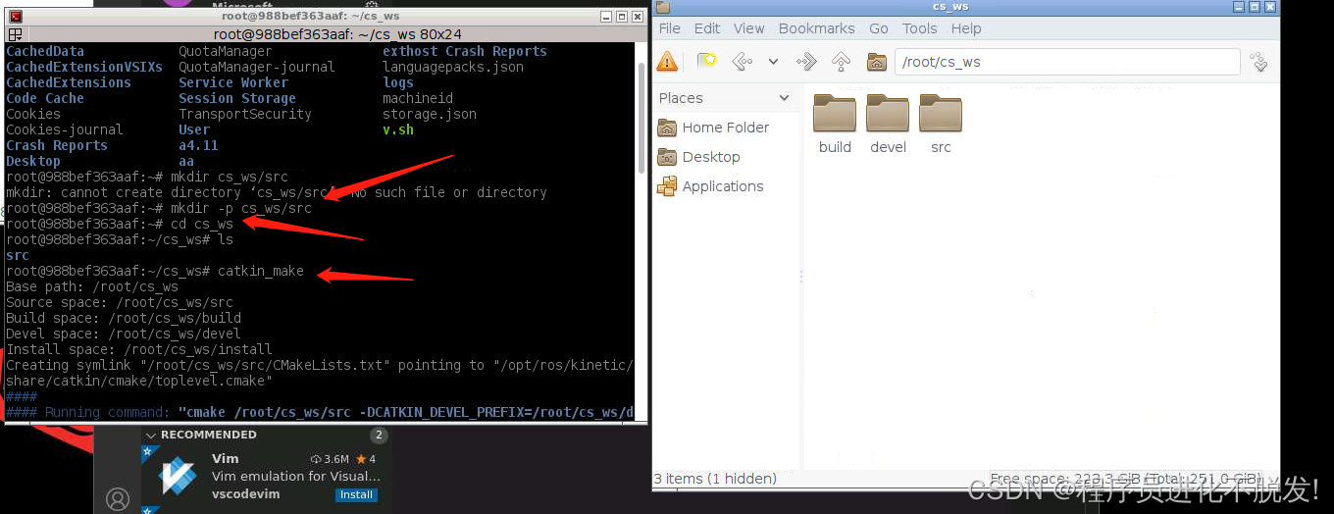Click the Vim extension logo icon
This screenshot has width=1334, height=514.
pyautogui.click(x=179, y=476)
